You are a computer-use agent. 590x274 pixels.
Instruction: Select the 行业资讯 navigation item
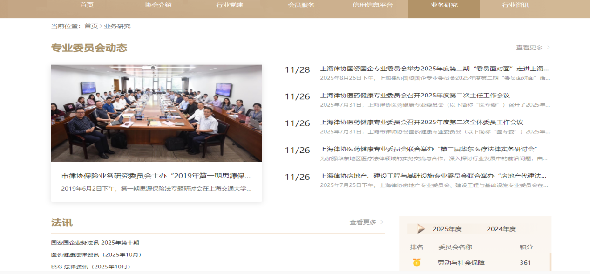pyautogui.click(x=515, y=5)
